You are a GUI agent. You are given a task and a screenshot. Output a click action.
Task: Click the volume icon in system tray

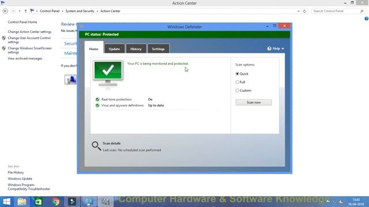tap(341, 202)
